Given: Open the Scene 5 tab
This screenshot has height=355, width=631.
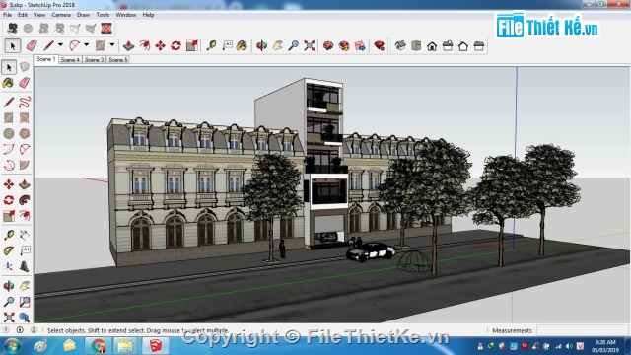Looking at the screenshot, I should pyautogui.click(x=118, y=59).
